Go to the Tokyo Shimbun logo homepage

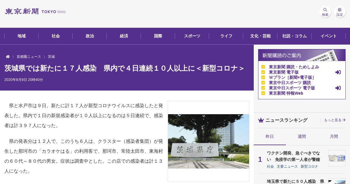35,11
